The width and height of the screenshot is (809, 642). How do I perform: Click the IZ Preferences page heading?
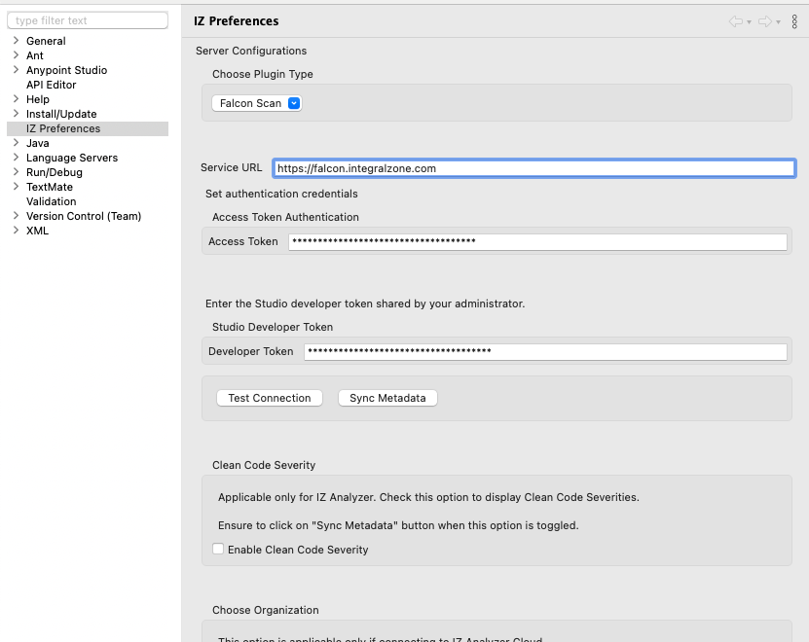click(237, 21)
